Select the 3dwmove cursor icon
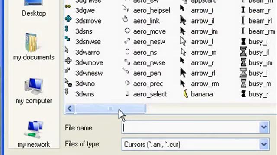 point(68,61)
